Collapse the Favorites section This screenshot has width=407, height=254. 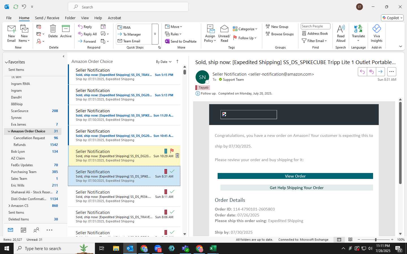(x=7, y=62)
